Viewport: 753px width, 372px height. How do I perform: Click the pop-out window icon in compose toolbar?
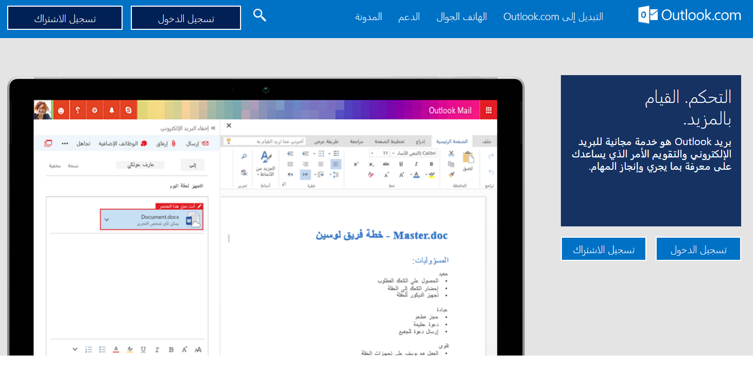[48, 143]
